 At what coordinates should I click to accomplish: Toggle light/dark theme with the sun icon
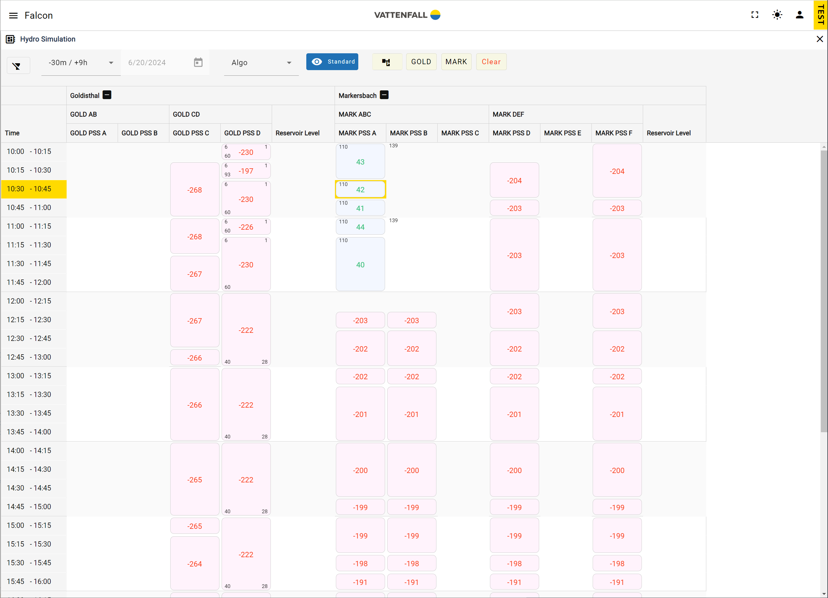tap(777, 15)
